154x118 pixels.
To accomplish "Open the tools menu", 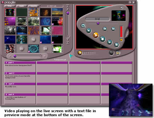I will 34,6.
